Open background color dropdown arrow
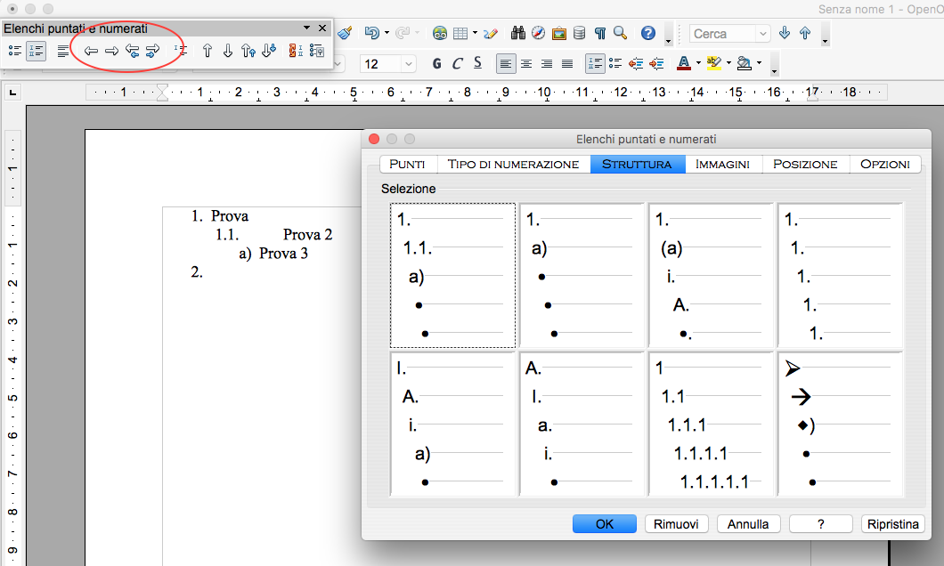The image size is (944, 566). coord(759,63)
